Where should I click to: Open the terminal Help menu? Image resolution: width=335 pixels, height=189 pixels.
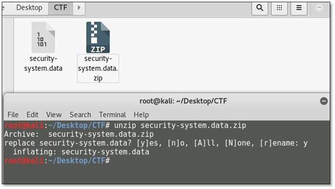click(141, 114)
